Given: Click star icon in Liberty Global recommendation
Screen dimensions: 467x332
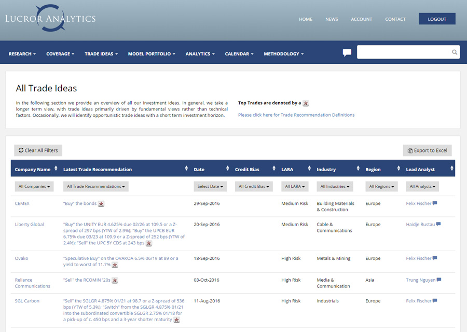Looking at the screenshot, I should [x=149, y=244].
